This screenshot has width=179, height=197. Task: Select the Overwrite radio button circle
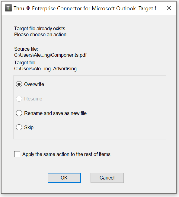[x=19, y=84]
